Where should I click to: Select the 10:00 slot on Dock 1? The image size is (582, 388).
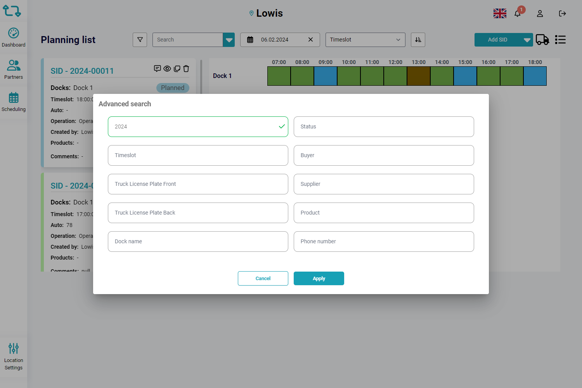point(349,76)
